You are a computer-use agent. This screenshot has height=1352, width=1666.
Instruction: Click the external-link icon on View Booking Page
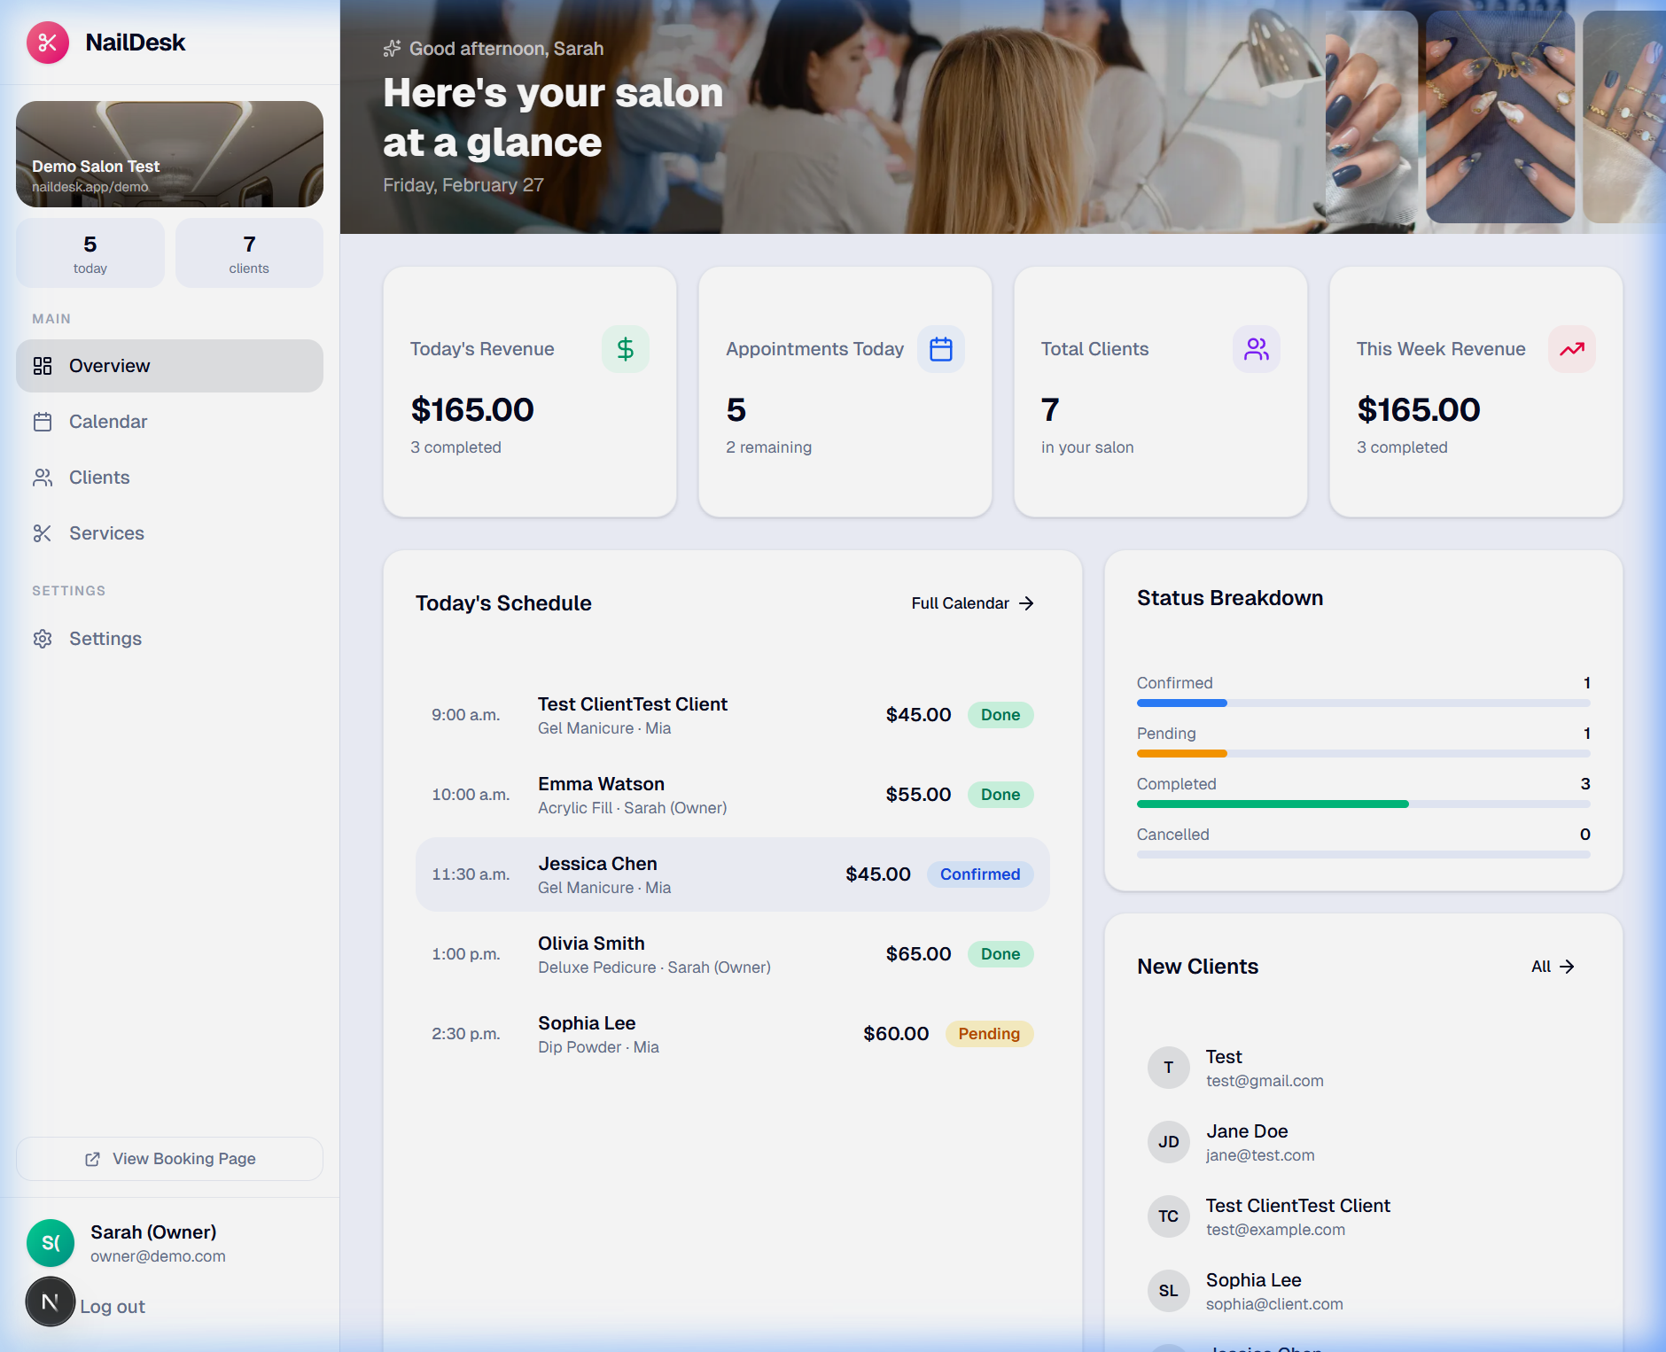92,1158
